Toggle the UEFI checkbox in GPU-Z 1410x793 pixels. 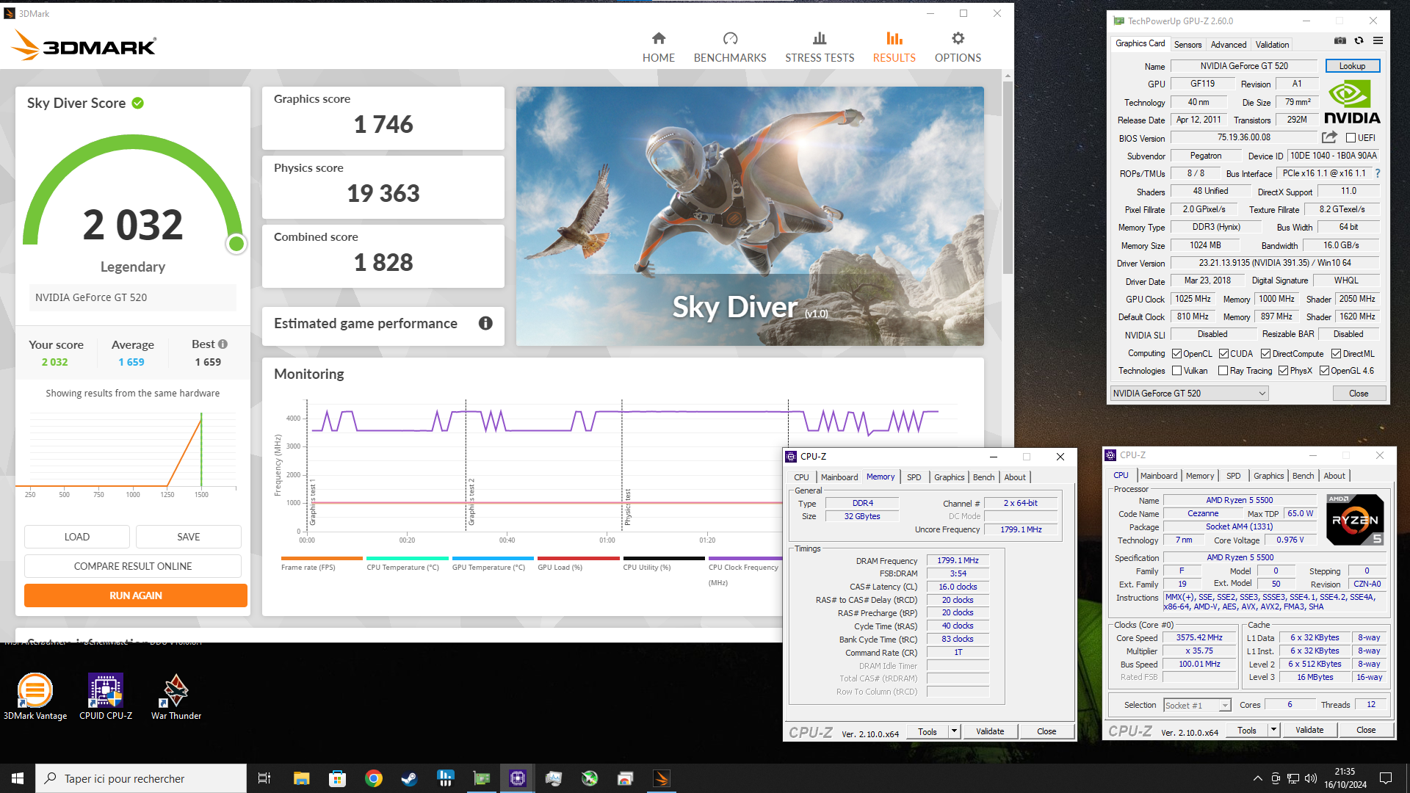click(x=1351, y=138)
